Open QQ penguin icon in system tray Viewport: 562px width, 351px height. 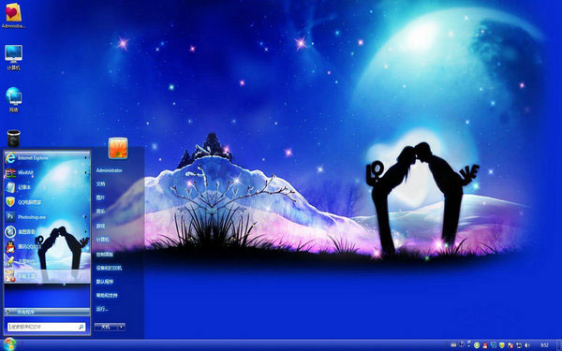485,345
